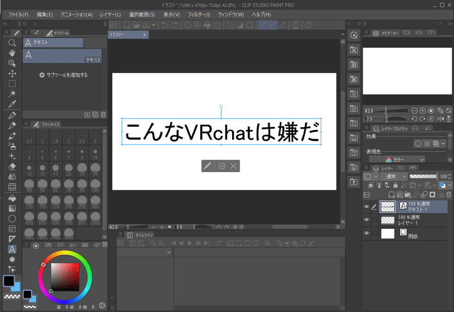
Task: Select the Eyedropper tool
Action: coord(12,104)
